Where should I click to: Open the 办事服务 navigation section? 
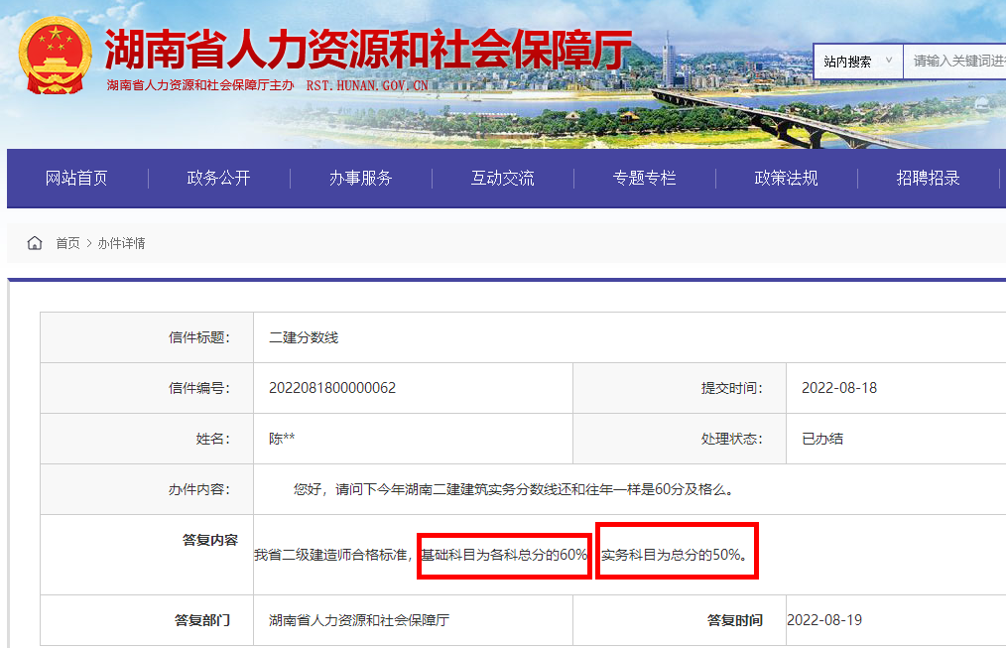coord(359,179)
